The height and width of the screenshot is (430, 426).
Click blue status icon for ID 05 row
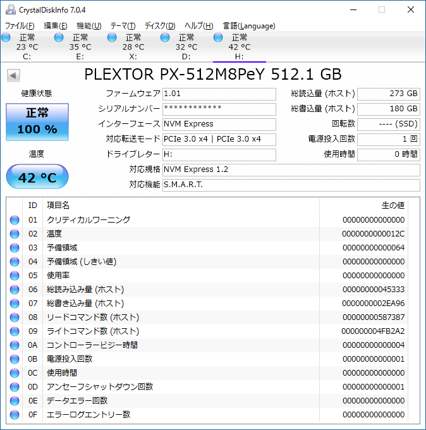click(15, 276)
